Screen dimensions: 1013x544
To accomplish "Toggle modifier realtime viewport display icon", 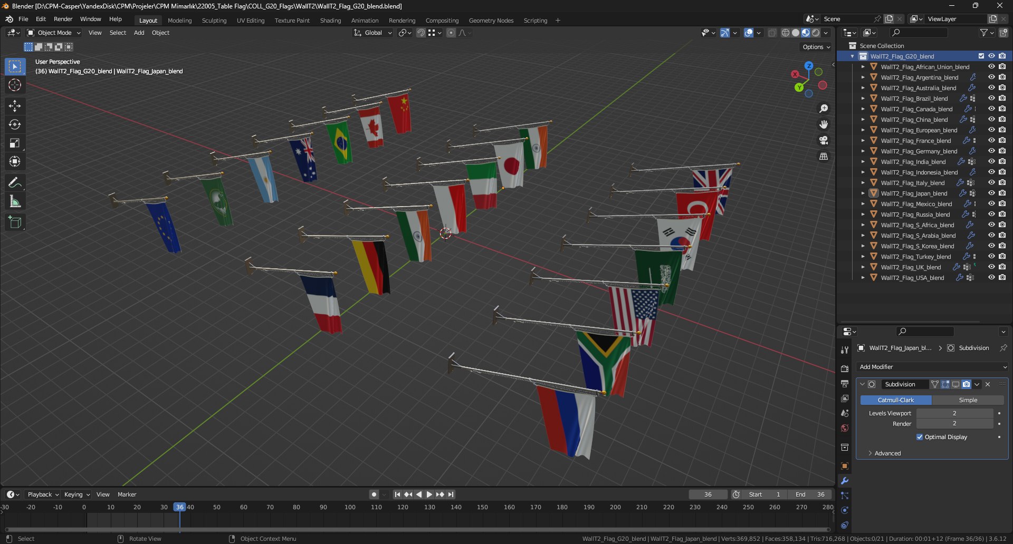I will click(955, 384).
